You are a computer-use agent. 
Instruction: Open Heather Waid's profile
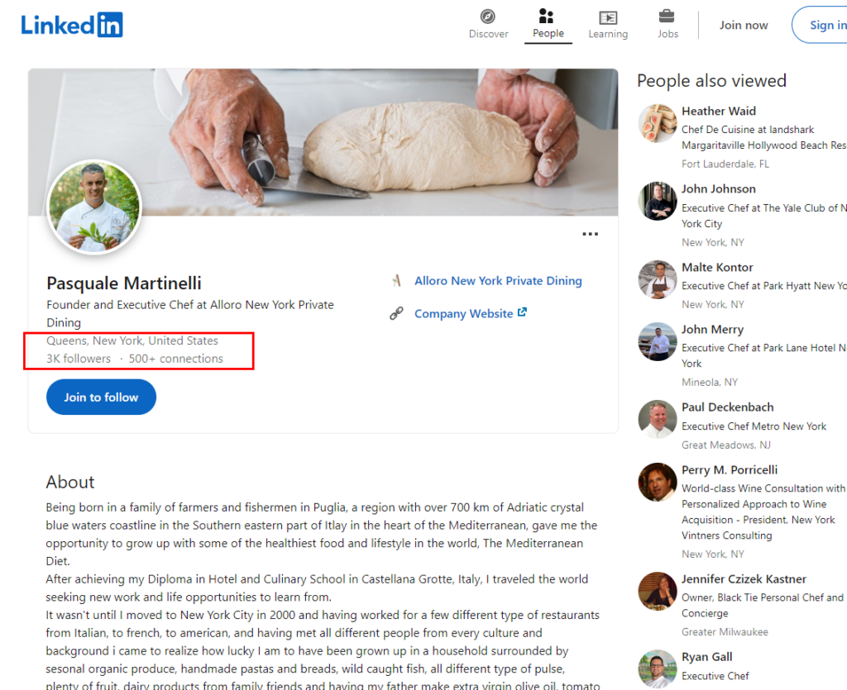point(718,111)
